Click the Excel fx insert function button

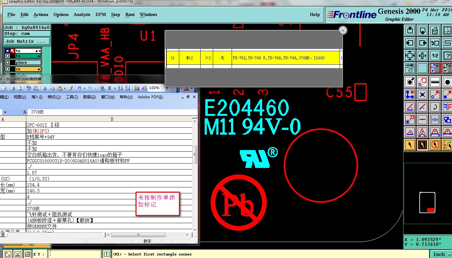[x=25, y=112]
